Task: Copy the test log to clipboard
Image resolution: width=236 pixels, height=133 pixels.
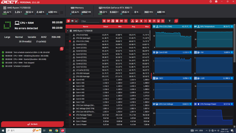Action: (x=62, y=49)
